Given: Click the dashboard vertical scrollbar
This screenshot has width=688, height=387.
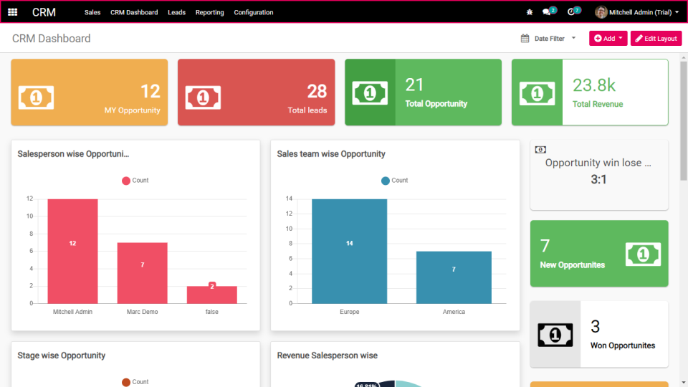Looking at the screenshot, I should 684,120.
